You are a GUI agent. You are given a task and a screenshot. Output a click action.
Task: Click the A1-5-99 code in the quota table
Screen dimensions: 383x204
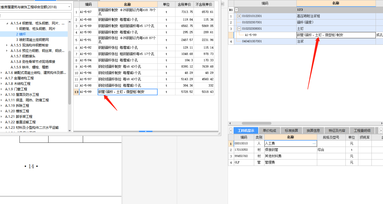tap(86, 92)
